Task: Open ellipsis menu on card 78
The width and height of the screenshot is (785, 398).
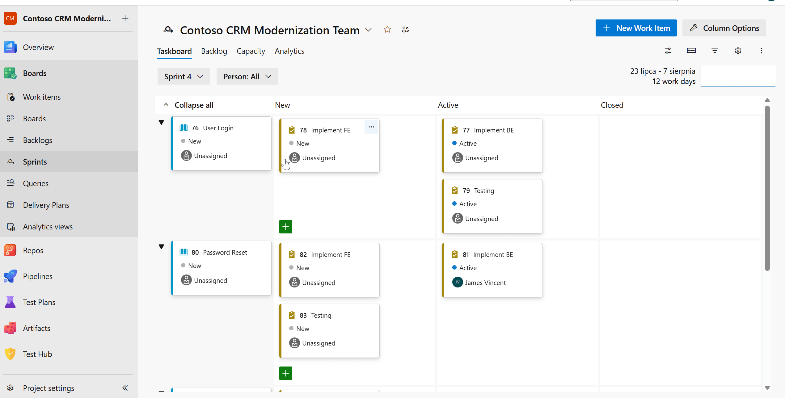Action: [371, 127]
